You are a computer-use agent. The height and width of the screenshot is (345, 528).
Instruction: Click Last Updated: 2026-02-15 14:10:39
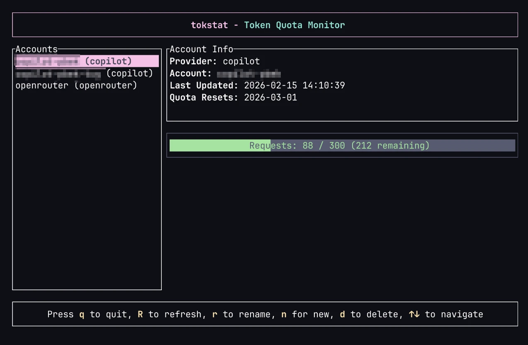click(x=257, y=86)
